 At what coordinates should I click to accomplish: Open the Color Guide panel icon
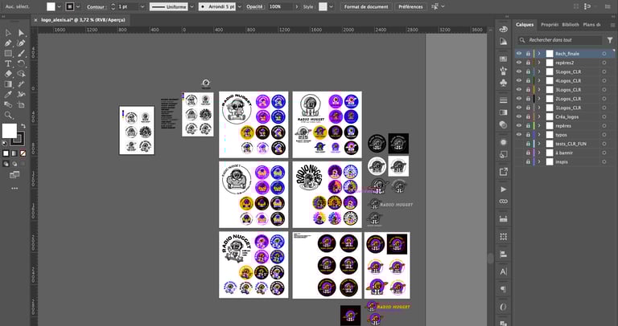coord(503,42)
